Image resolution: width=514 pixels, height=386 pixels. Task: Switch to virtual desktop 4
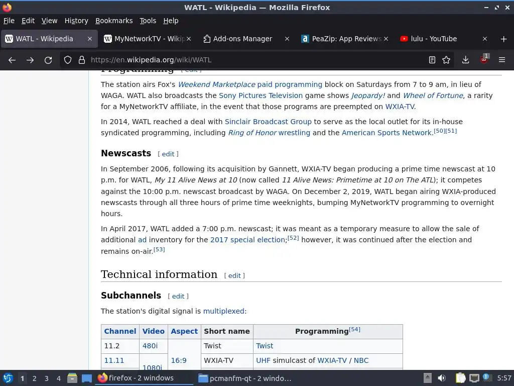(x=59, y=378)
